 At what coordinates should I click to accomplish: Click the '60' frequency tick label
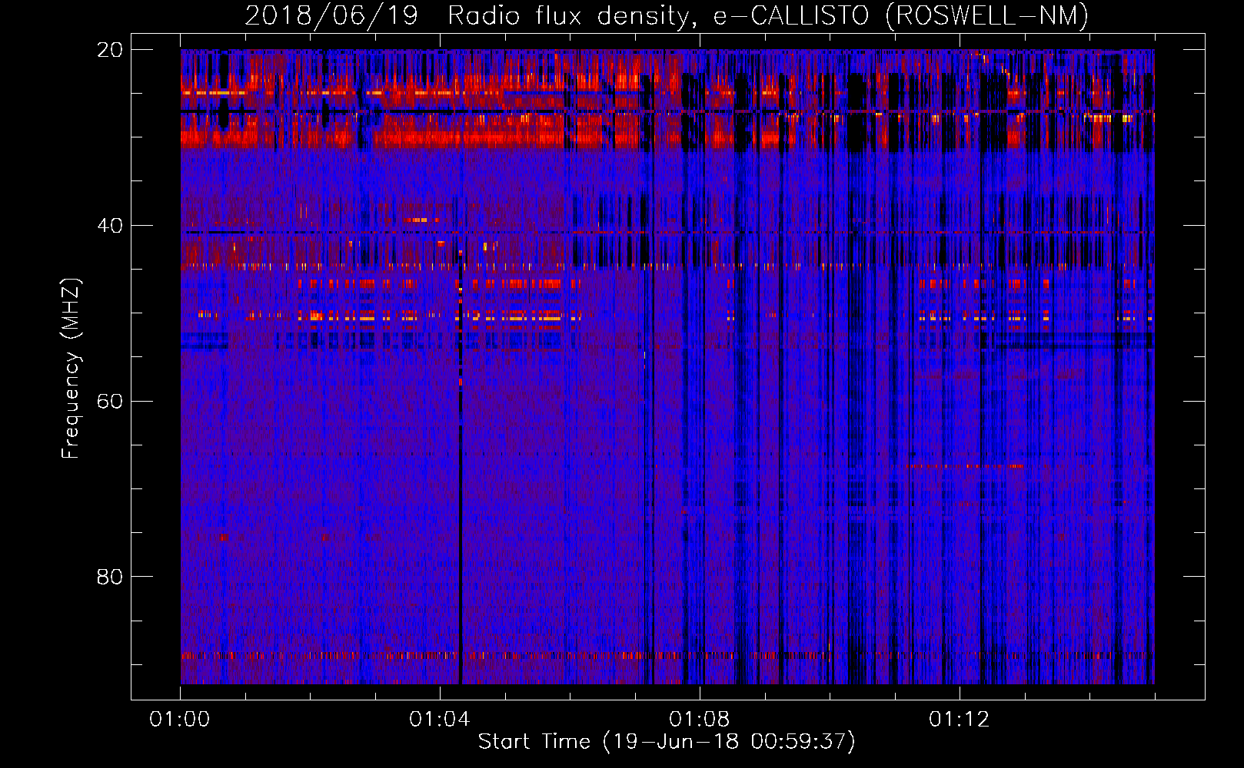click(x=110, y=401)
